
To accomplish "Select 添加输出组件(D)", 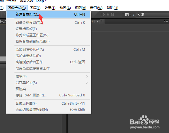I will (48, 56).
